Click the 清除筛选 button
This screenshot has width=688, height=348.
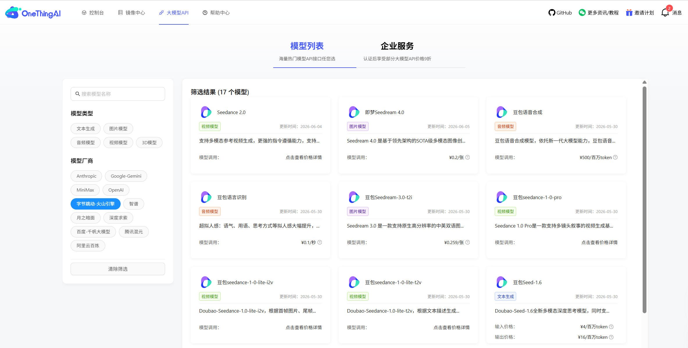(x=118, y=269)
